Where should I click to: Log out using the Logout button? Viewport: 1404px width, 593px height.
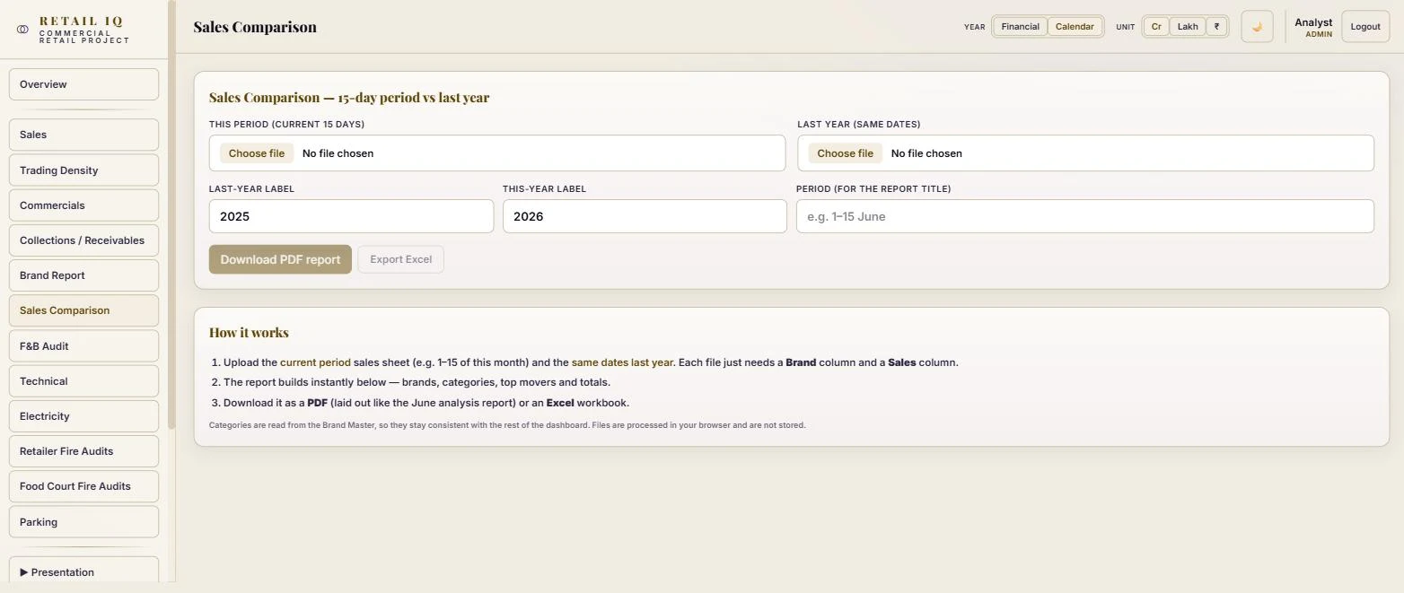click(1365, 27)
